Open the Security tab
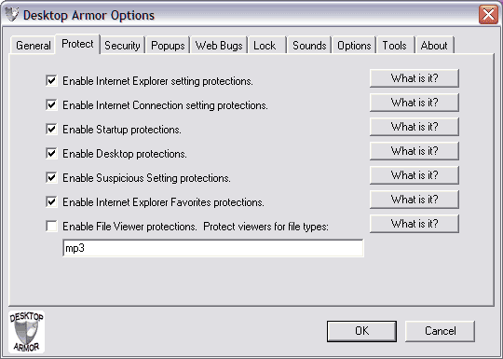Viewport: 503px width, 359px height. [x=122, y=46]
